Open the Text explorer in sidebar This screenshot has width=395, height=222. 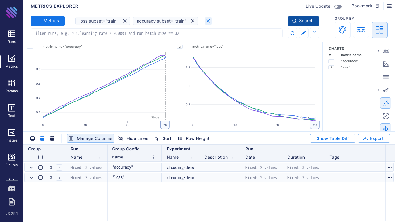point(12,111)
